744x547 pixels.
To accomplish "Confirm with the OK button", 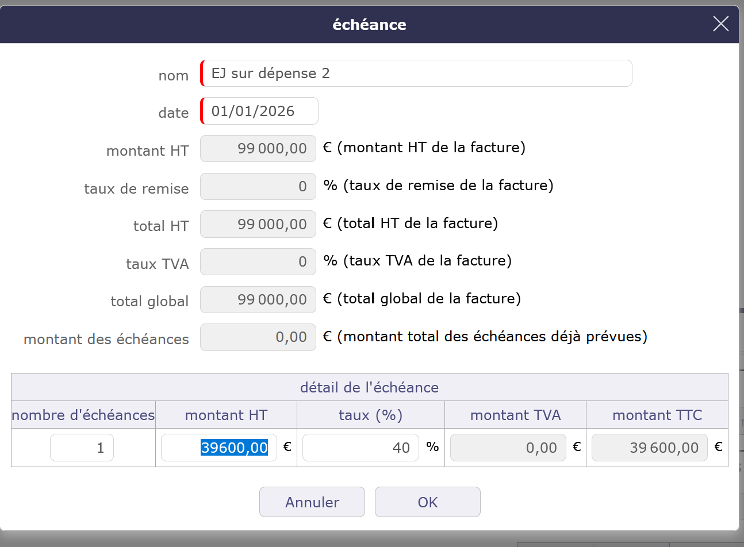I will pyautogui.click(x=427, y=502).
